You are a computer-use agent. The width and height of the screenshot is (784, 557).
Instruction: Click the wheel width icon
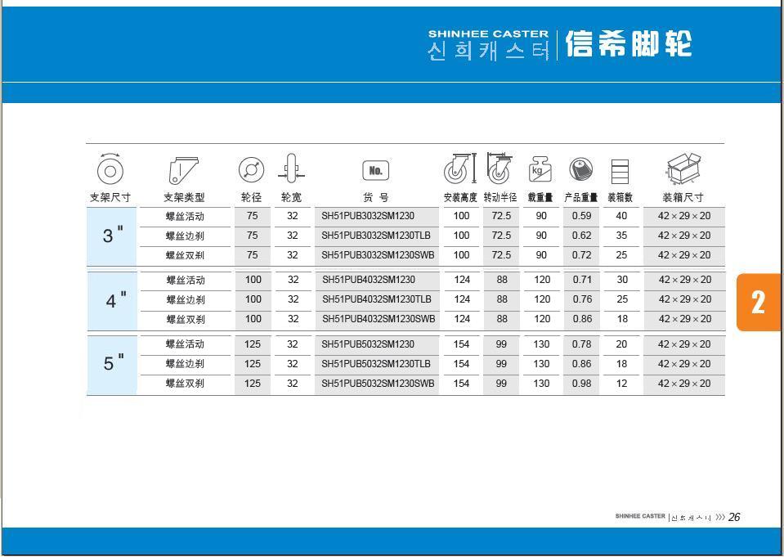pyautogui.click(x=291, y=170)
